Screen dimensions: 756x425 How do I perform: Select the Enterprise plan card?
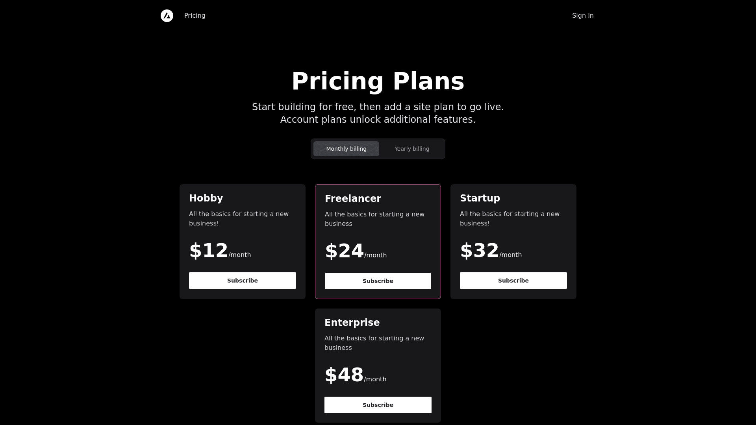pyautogui.click(x=378, y=365)
